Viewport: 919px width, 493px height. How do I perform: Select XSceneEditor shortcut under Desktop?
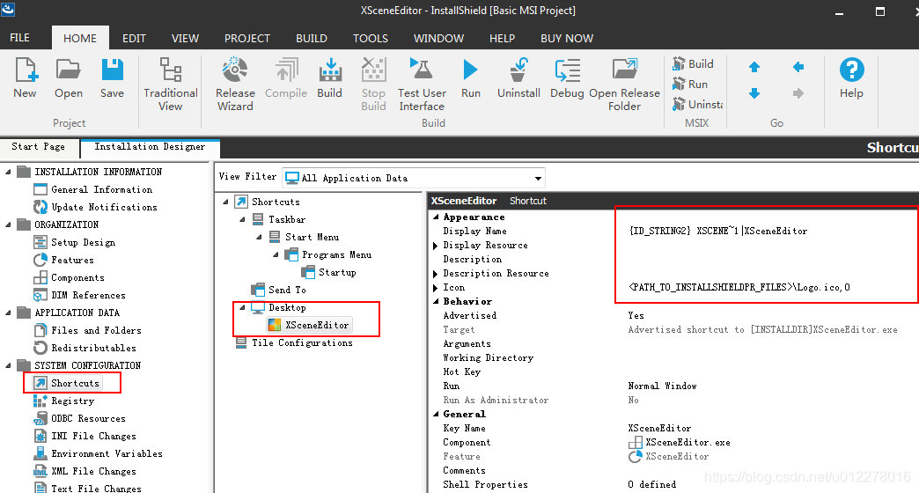[317, 325]
